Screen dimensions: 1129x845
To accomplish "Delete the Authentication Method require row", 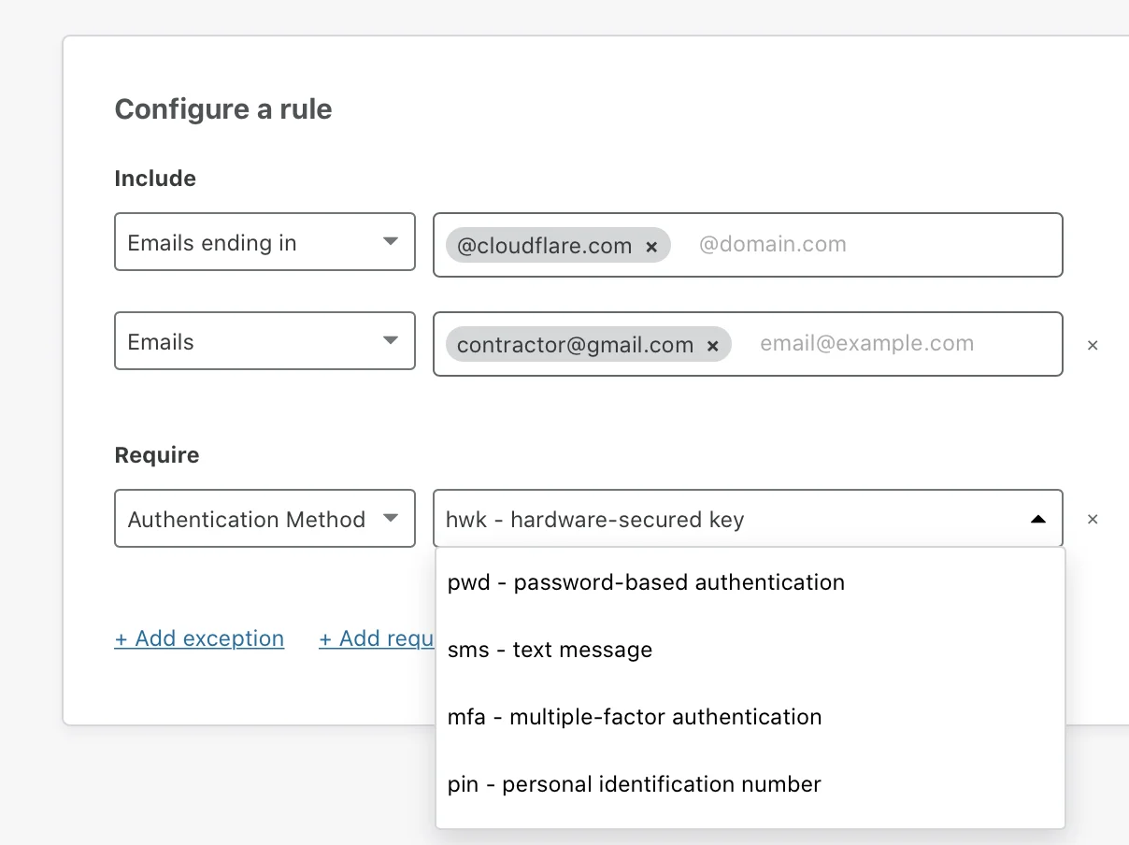I will click(1092, 519).
